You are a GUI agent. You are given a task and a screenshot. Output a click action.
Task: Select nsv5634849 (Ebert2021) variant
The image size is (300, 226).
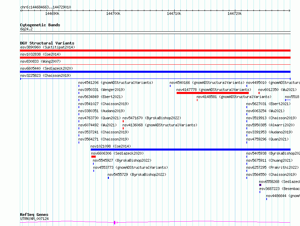click(100, 97)
